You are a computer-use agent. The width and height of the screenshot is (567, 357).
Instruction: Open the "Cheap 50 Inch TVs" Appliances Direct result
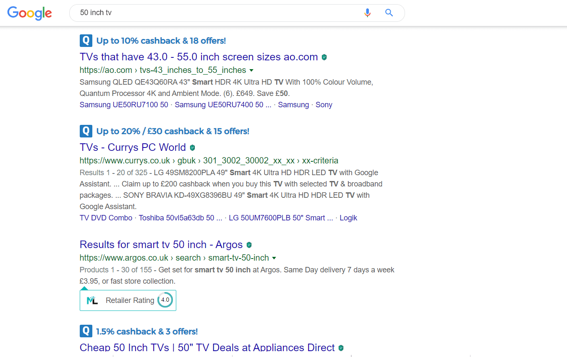click(x=207, y=348)
